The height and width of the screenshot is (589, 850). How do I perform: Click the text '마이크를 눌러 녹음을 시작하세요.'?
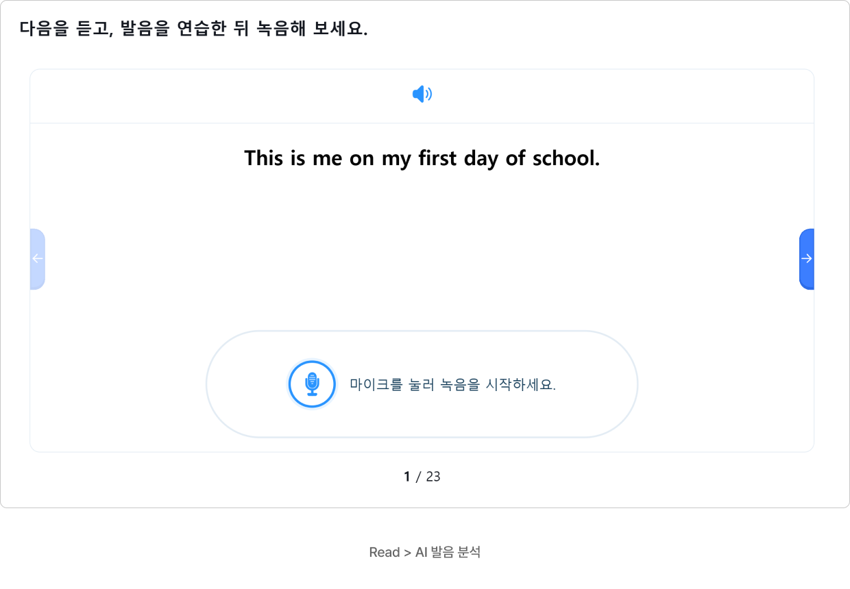tap(452, 384)
